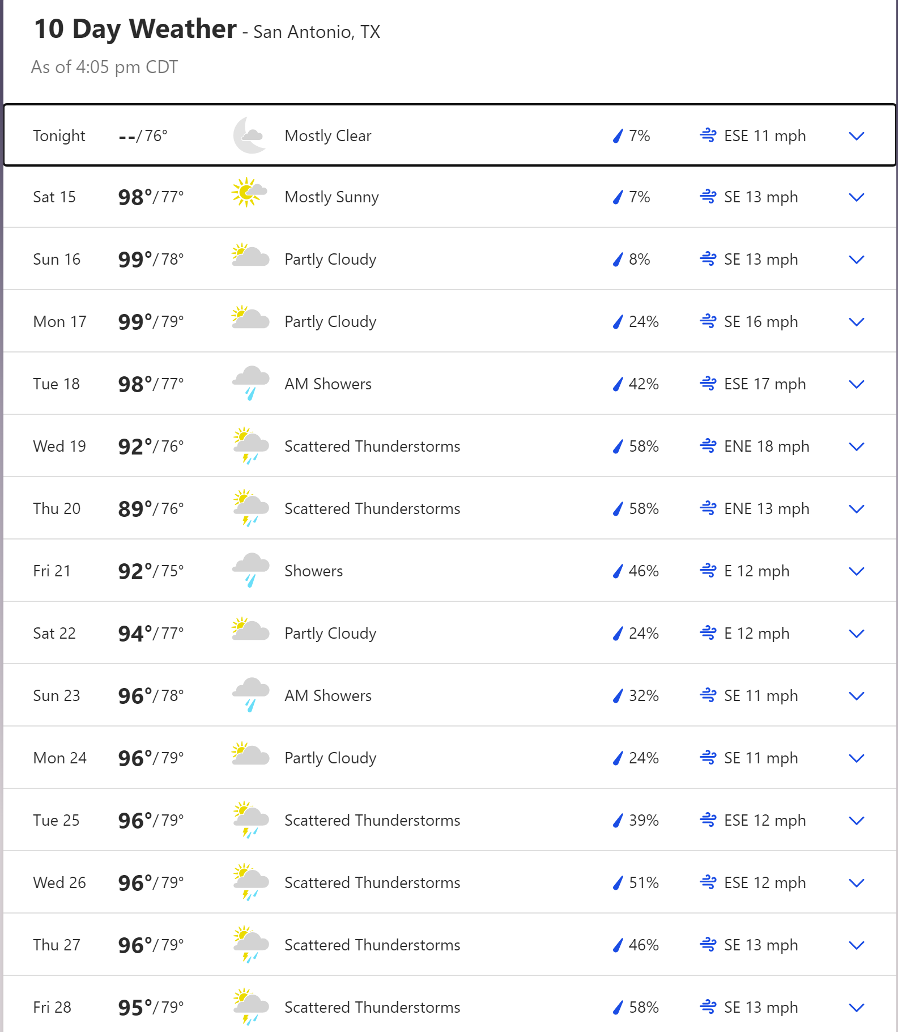Expand the Wed 26 row chevron

(x=857, y=883)
